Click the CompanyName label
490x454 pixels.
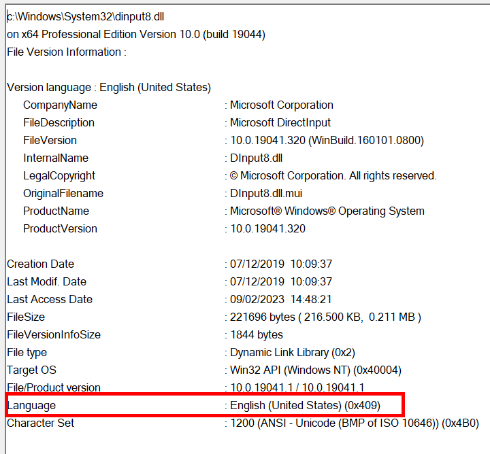click(x=60, y=105)
